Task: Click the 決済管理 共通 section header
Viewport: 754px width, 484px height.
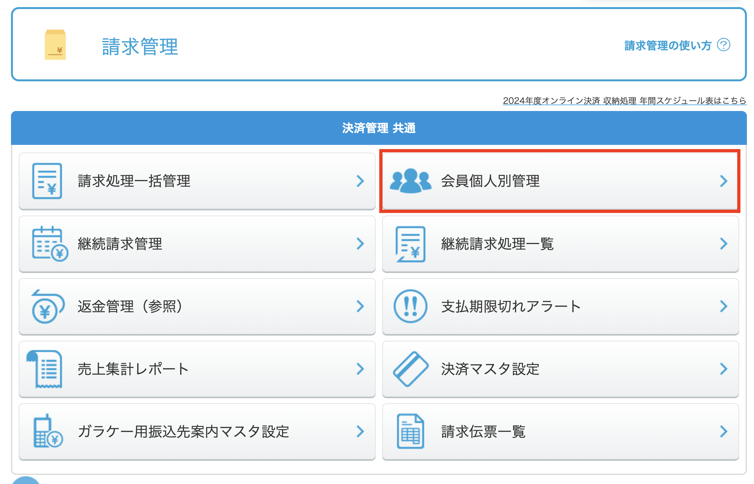Action: pyautogui.click(x=379, y=128)
